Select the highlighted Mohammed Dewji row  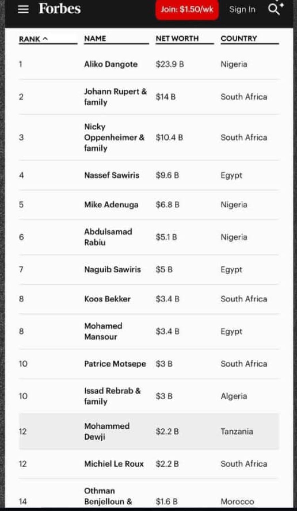tap(149, 431)
